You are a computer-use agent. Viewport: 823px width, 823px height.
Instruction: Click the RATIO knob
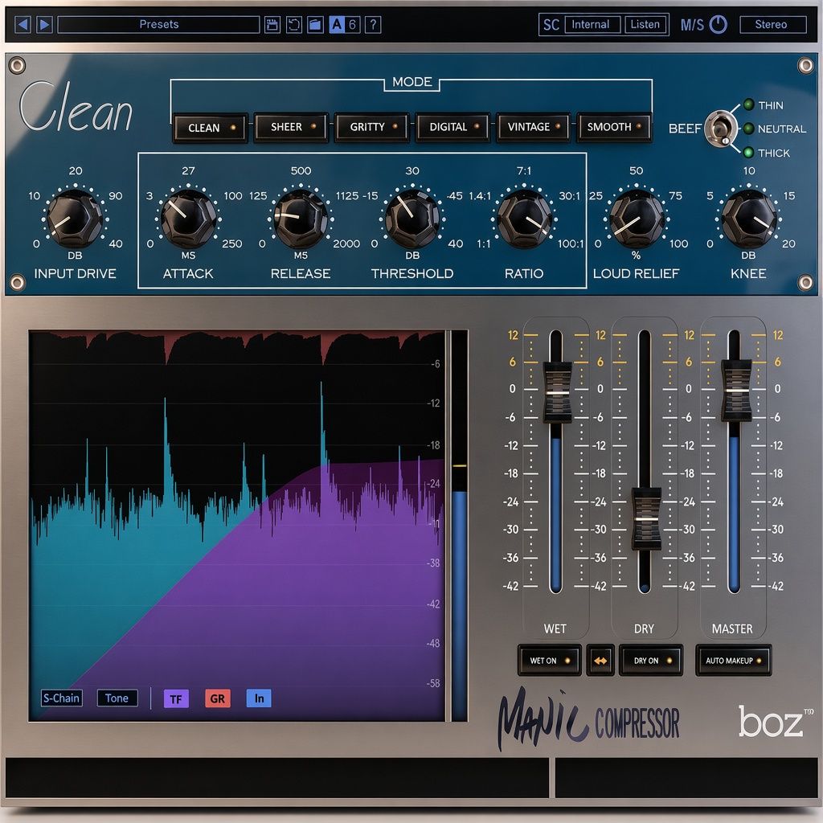(x=524, y=219)
